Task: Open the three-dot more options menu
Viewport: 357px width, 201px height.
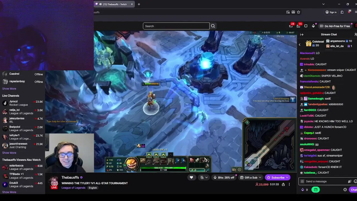Action: click(289, 185)
